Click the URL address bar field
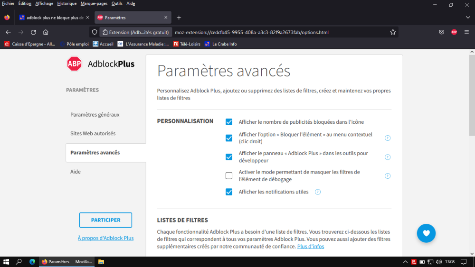 coord(280,32)
